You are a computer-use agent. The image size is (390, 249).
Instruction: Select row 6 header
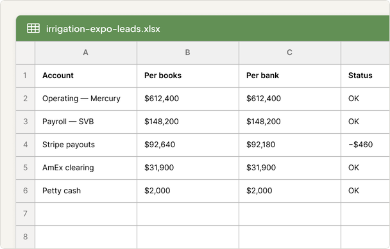[x=26, y=191]
